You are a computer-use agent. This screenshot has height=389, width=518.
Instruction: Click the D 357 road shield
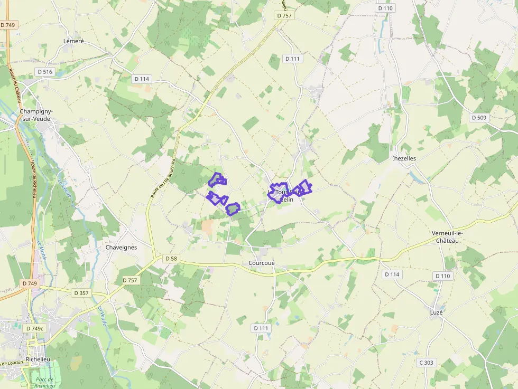[81, 293]
